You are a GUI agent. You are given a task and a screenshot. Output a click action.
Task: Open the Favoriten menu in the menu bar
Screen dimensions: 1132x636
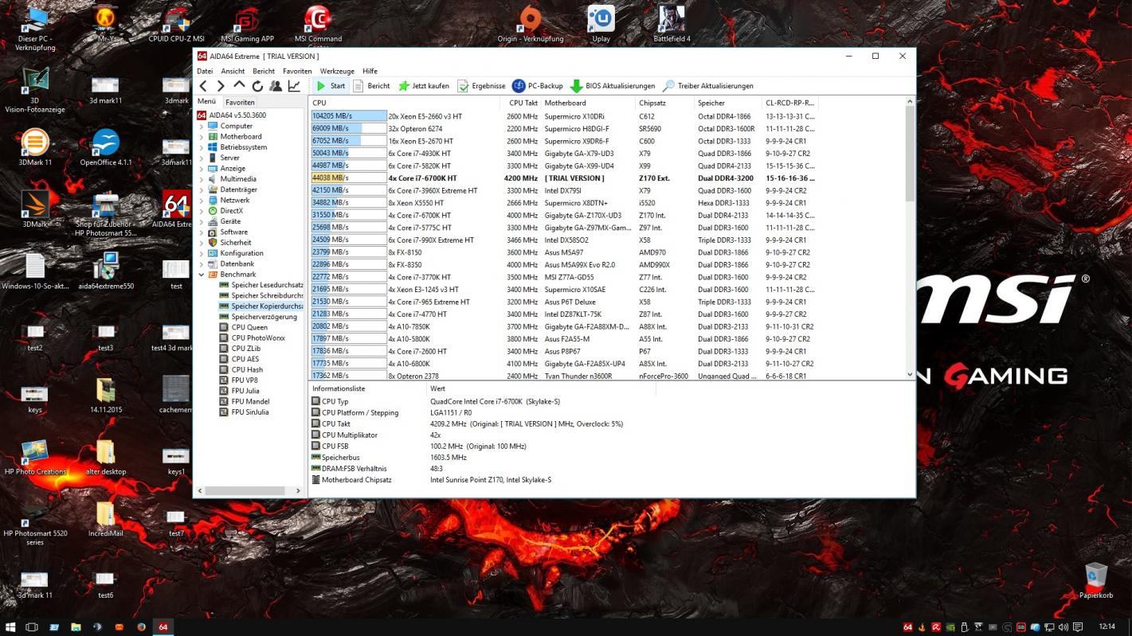pyautogui.click(x=297, y=71)
